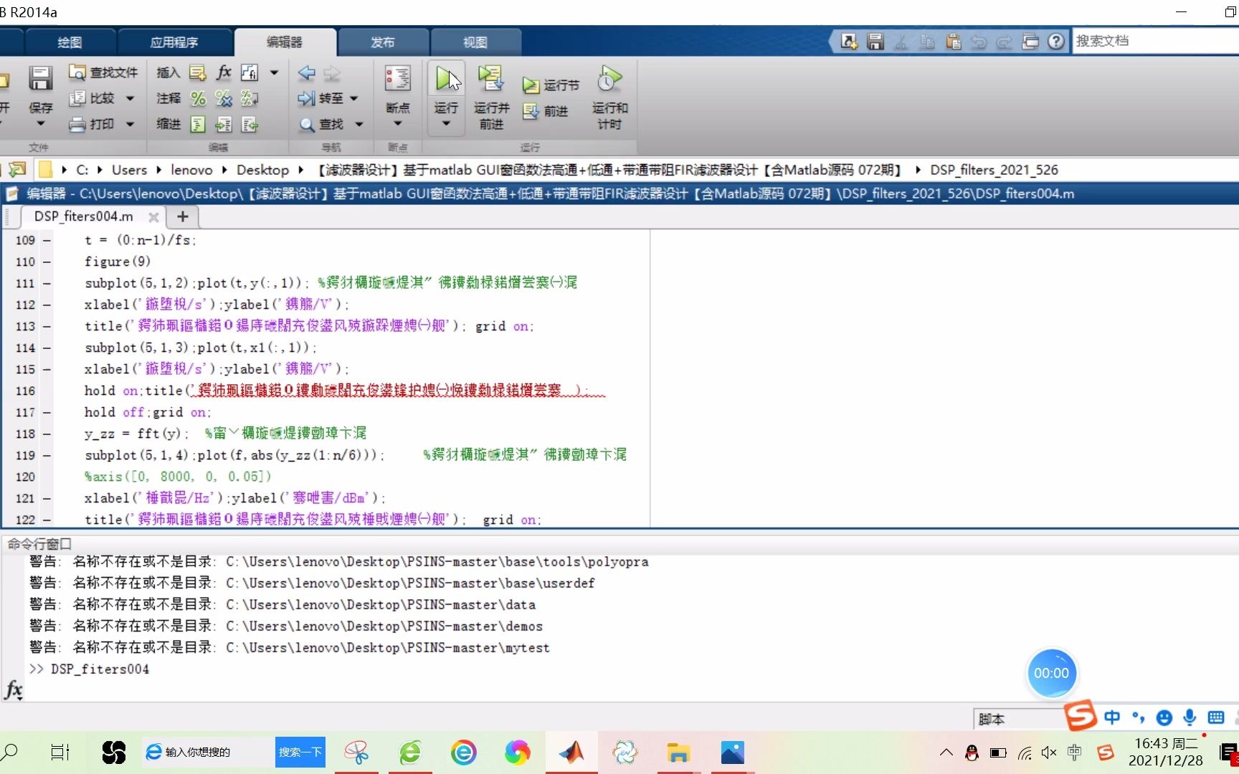Expand the Print (打印) dropdown arrow
Screen dimensions: 1239x774
[130, 125]
